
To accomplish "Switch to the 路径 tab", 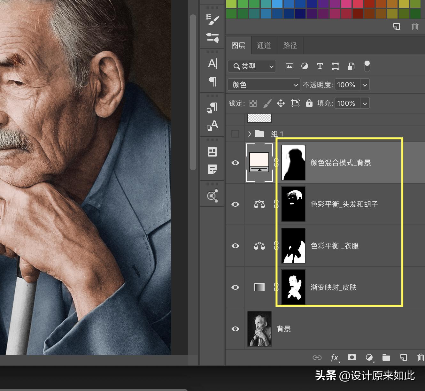I will [x=290, y=45].
